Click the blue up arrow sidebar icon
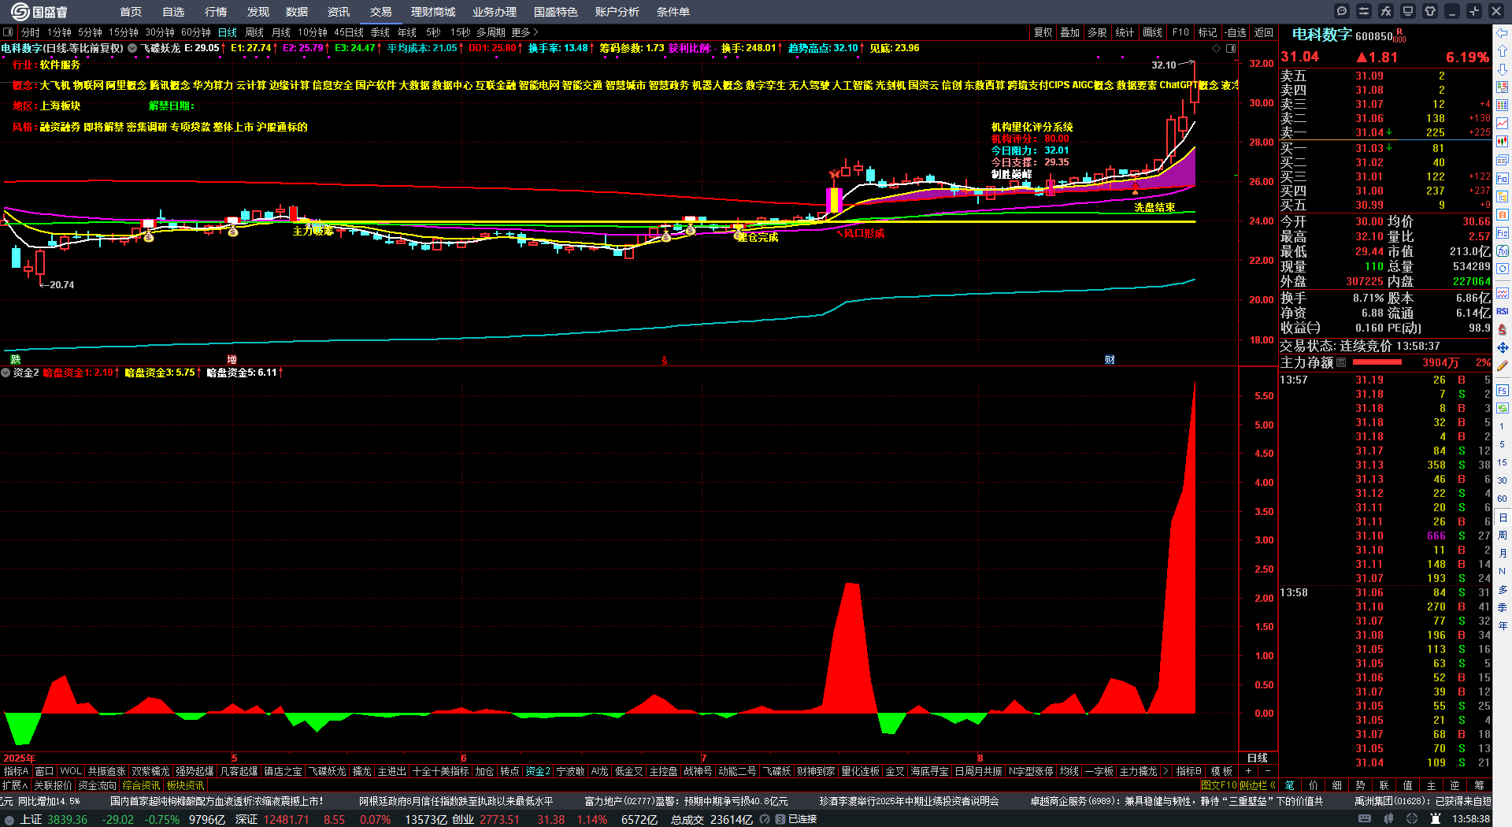Image resolution: width=1512 pixels, height=827 pixels. [x=1503, y=51]
